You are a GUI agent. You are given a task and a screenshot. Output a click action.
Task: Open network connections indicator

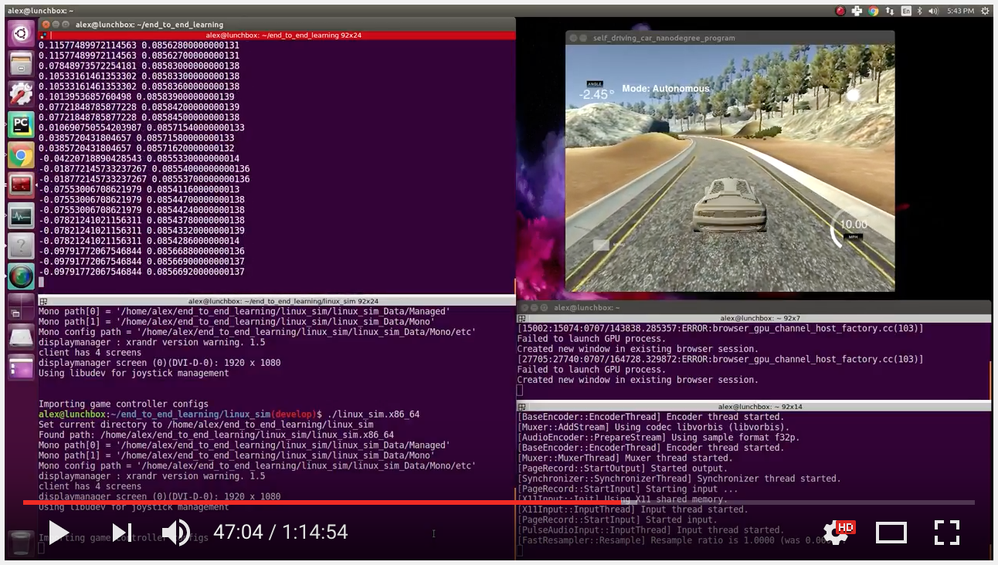(890, 11)
